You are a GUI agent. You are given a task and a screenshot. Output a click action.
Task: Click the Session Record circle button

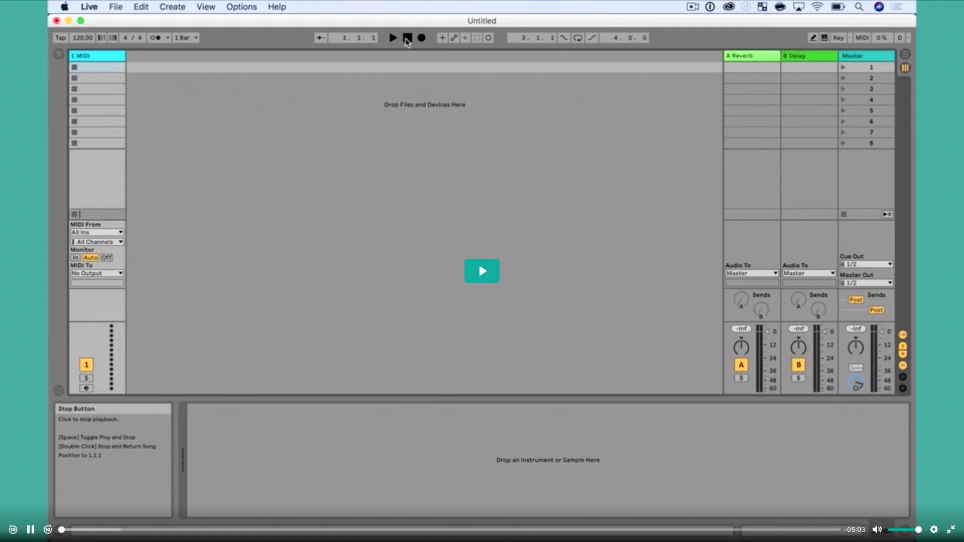pyautogui.click(x=488, y=38)
